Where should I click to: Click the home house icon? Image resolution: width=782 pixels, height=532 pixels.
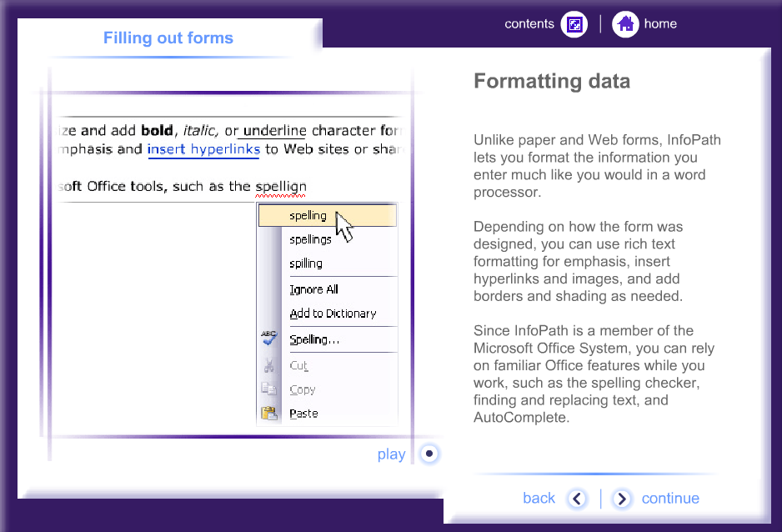(625, 24)
